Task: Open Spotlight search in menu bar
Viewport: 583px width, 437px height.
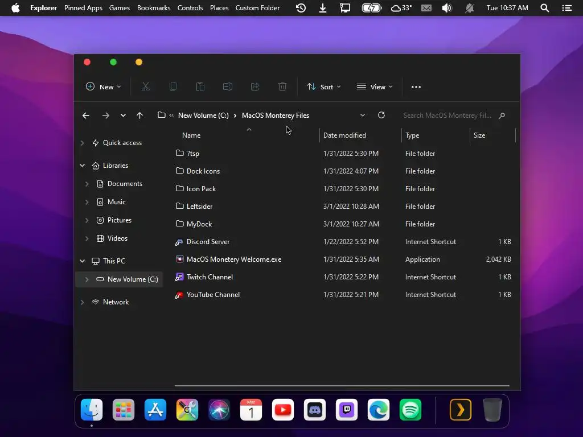Action: click(x=545, y=8)
